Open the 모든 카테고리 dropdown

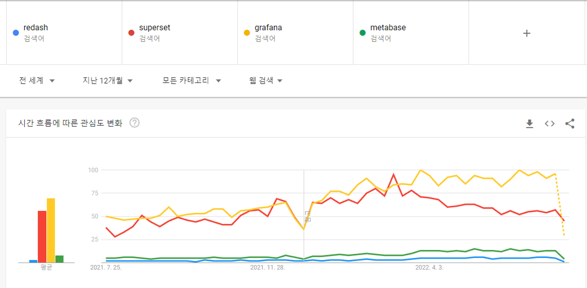[x=192, y=81]
